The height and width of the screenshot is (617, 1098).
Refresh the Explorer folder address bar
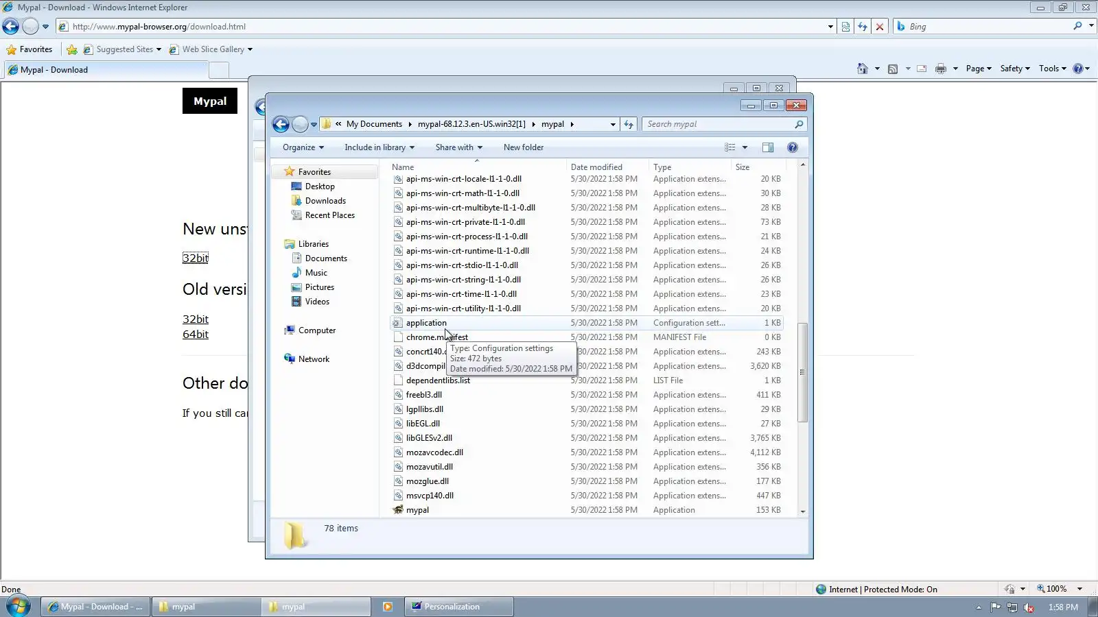coord(629,124)
